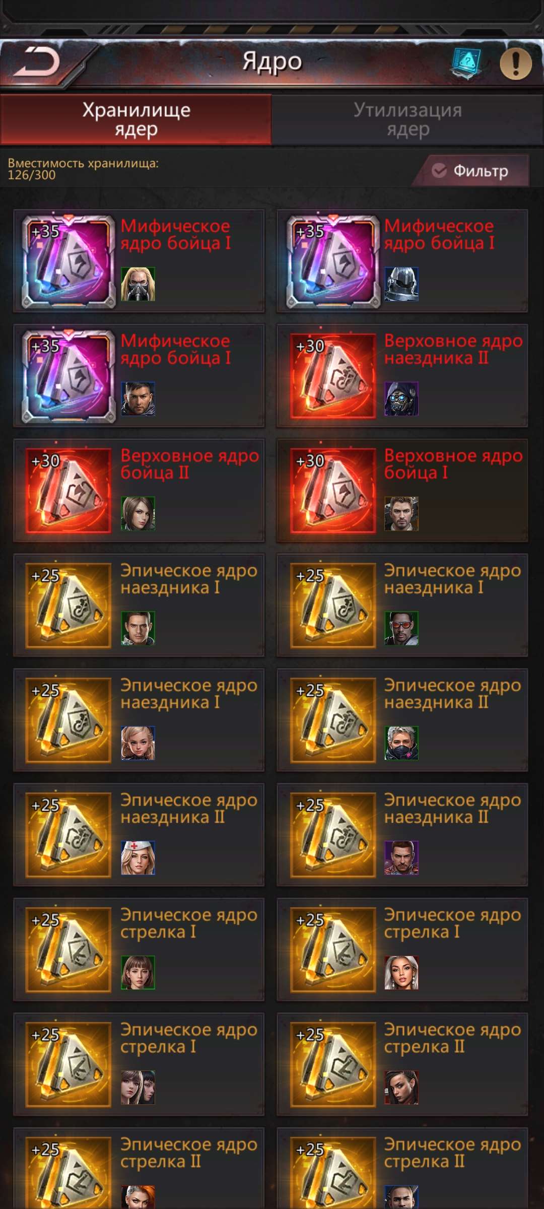This screenshot has height=1209, width=544.
Task: Select mythic core with gas-mask blonde hero
Action: [x=139, y=261]
